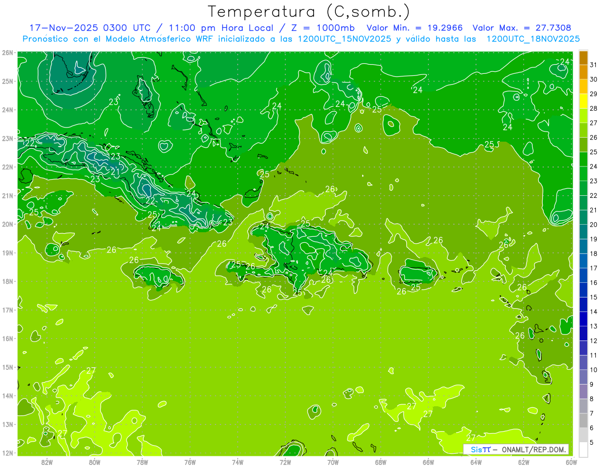Click the color legend value 20
Screen dimensions: 607x469
click(593, 225)
